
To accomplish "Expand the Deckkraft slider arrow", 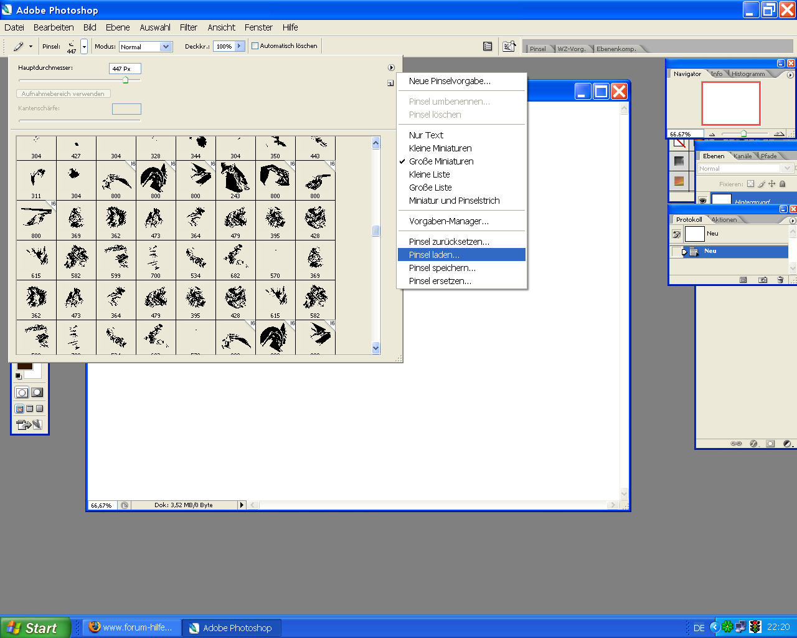I will pos(239,46).
